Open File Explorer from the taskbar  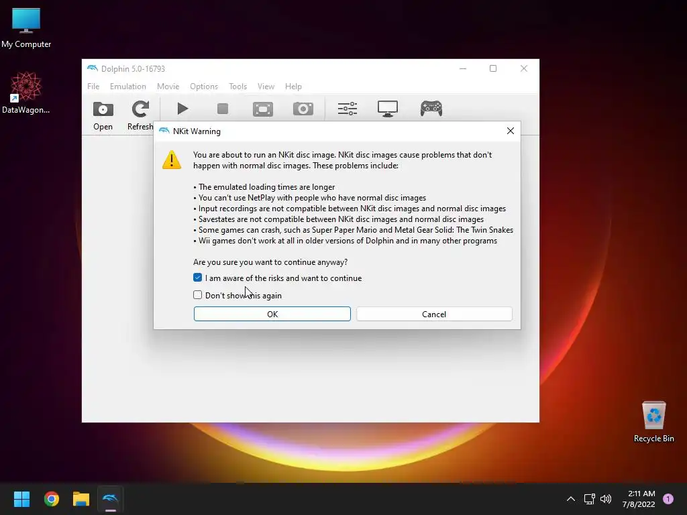tap(81, 499)
